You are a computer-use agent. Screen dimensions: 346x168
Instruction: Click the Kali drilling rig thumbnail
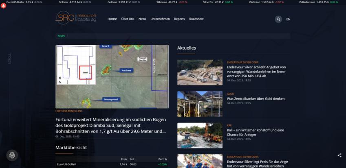coord(200,135)
